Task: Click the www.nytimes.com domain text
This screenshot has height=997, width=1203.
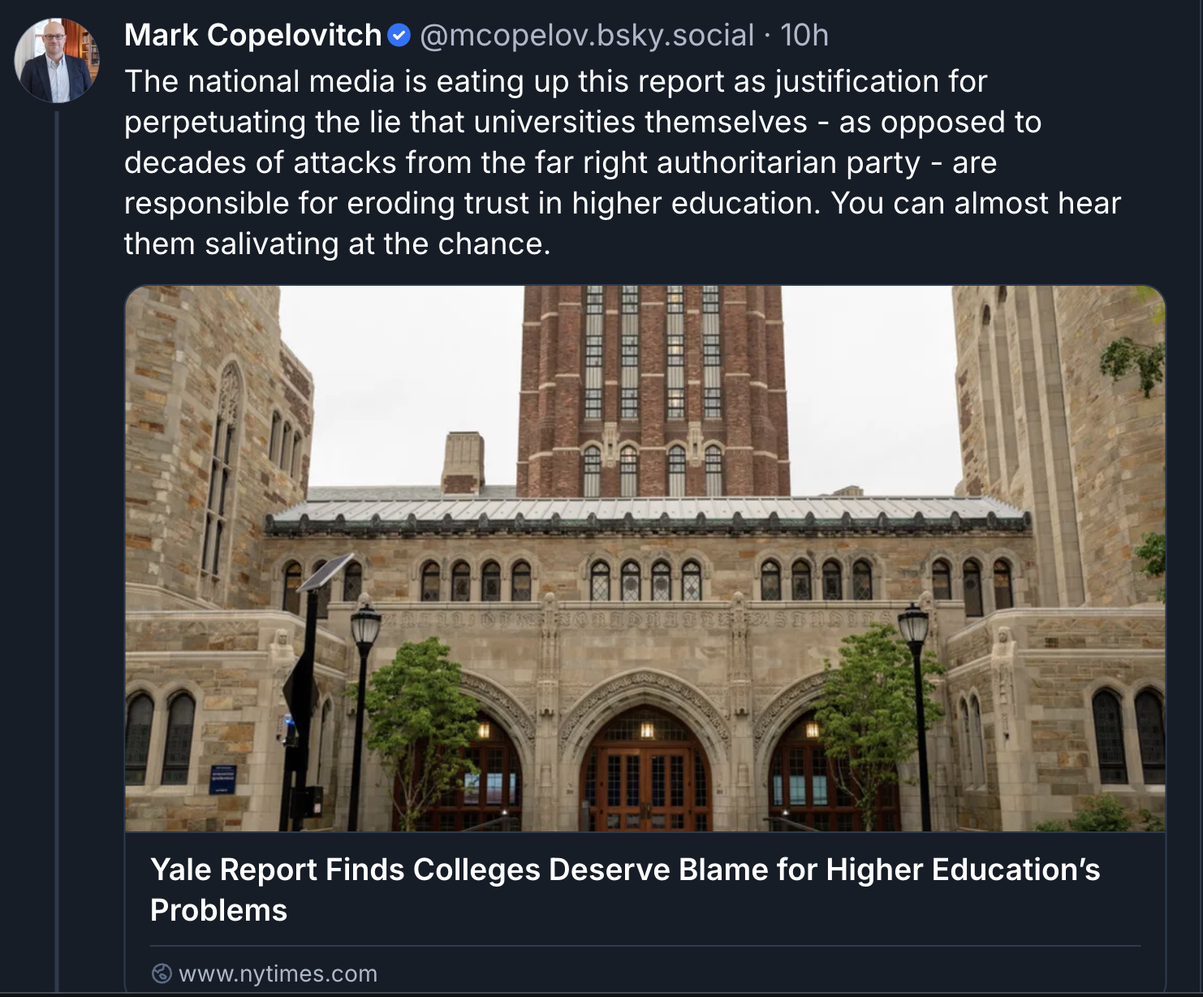Action: click(278, 973)
